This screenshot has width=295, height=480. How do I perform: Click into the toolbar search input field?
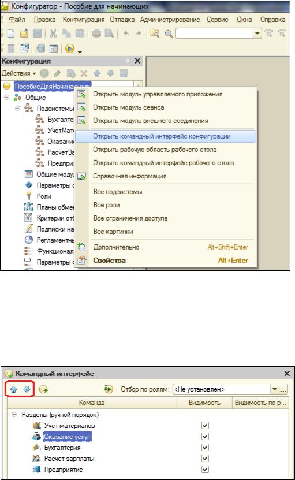(x=215, y=33)
